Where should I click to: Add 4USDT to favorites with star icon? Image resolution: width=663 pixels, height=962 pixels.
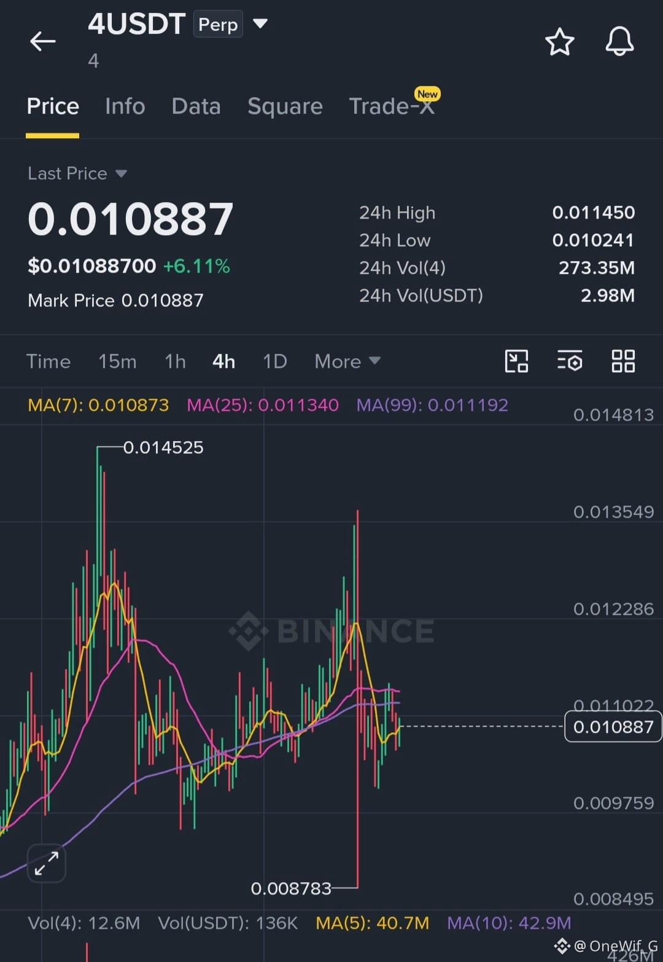pos(559,41)
